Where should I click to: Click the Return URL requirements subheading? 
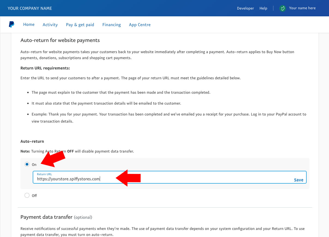(45, 68)
